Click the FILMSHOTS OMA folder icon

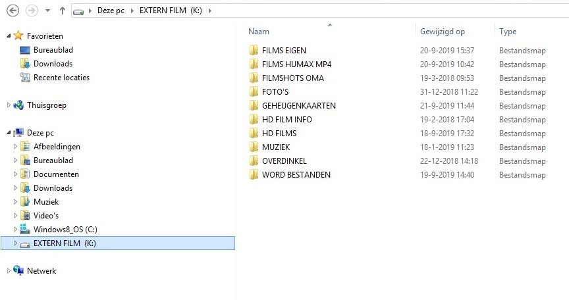pyautogui.click(x=254, y=78)
